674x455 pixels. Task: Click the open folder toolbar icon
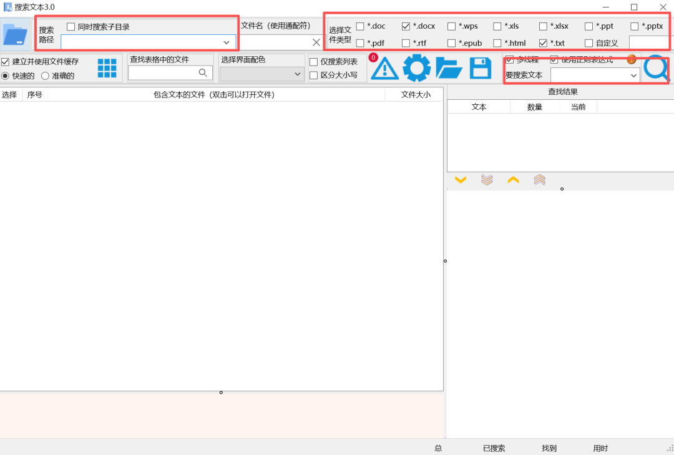tap(448, 68)
